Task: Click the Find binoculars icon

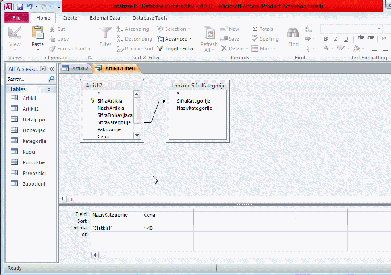Action: click(x=293, y=34)
